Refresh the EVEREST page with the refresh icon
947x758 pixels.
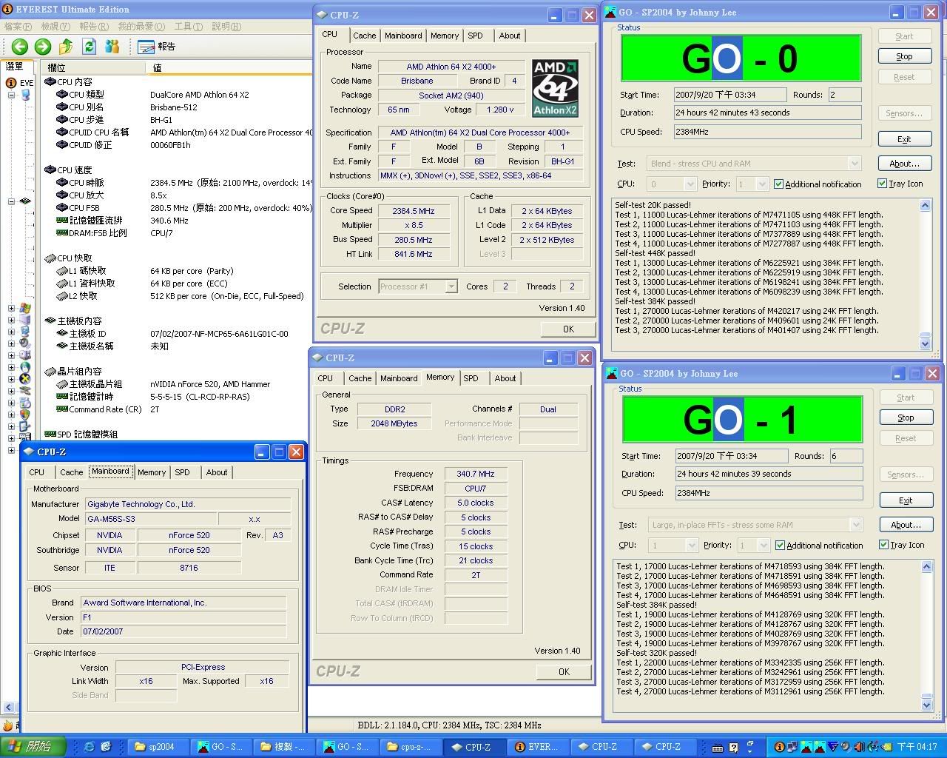(x=90, y=47)
